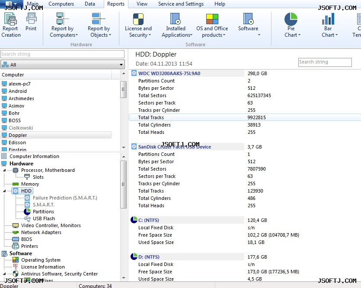Image resolution: width=361 pixels, height=288 pixels.
Task: Switch to the View tab
Action: click(x=142, y=4)
